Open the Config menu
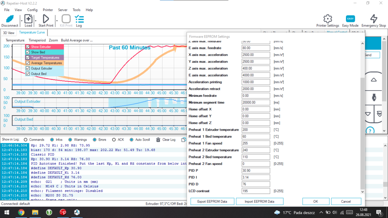This screenshot has height=218, width=388. tap(32, 10)
